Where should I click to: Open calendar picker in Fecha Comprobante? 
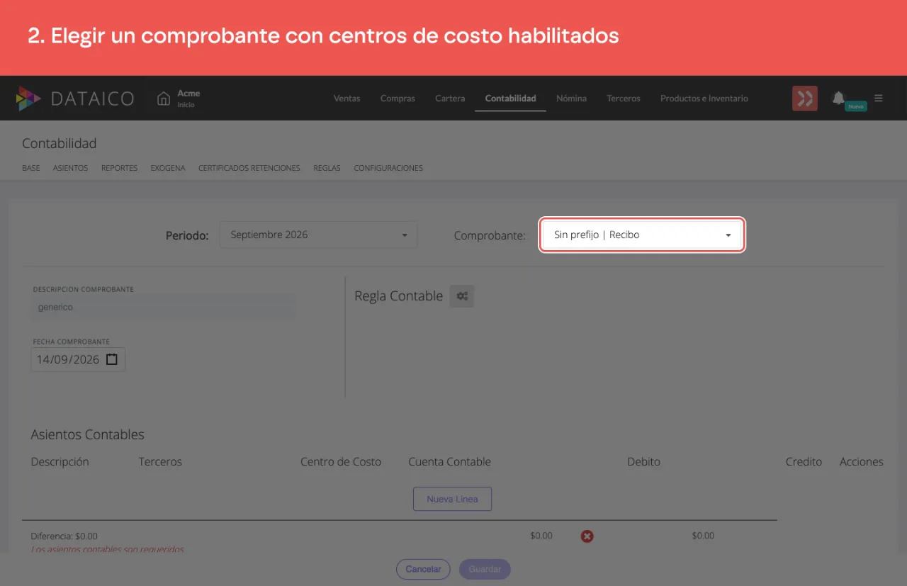coord(112,359)
